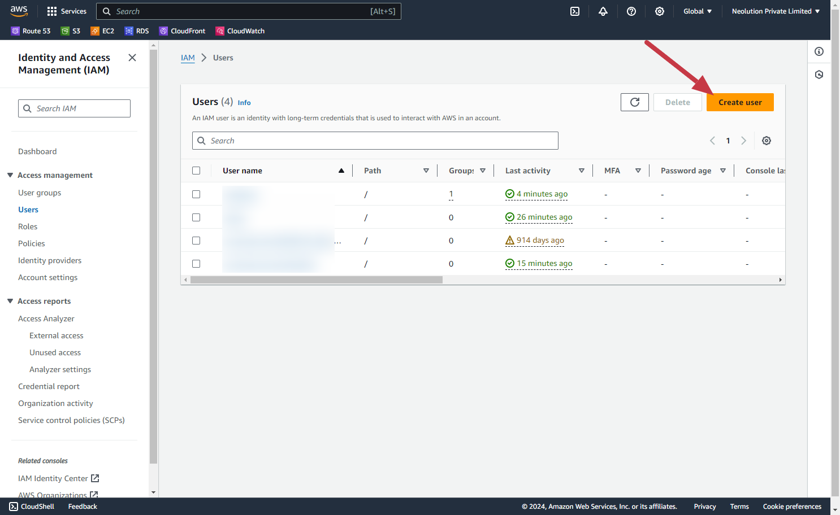Open Neolution Private Limited account menu
840x515 pixels.
pyautogui.click(x=775, y=11)
